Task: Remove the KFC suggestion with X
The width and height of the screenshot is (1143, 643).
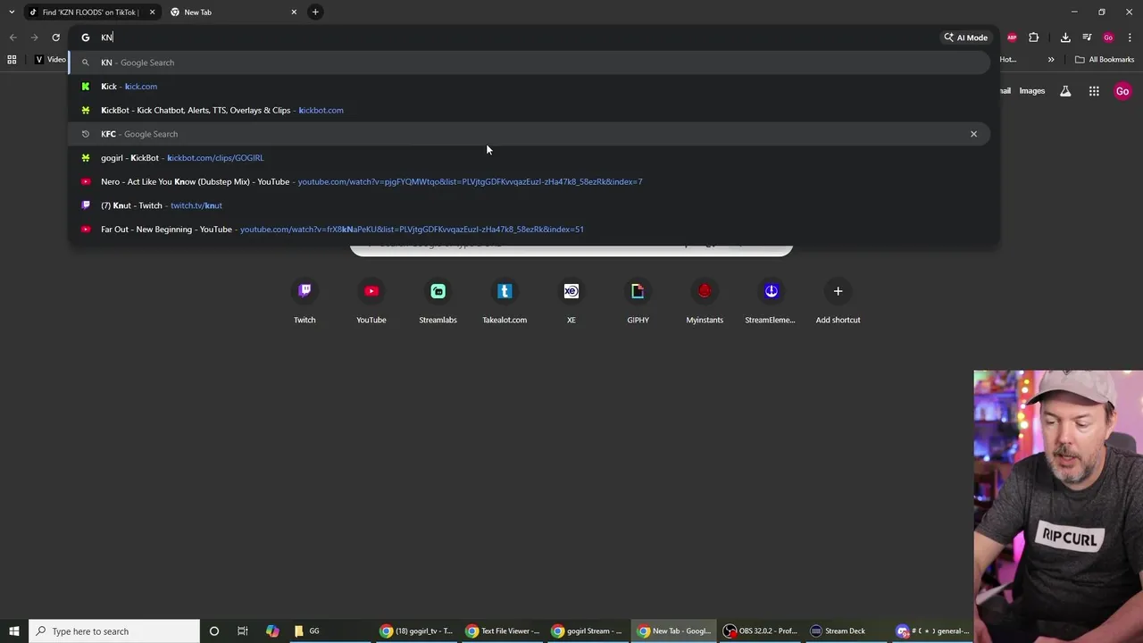Action: [973, 134]
